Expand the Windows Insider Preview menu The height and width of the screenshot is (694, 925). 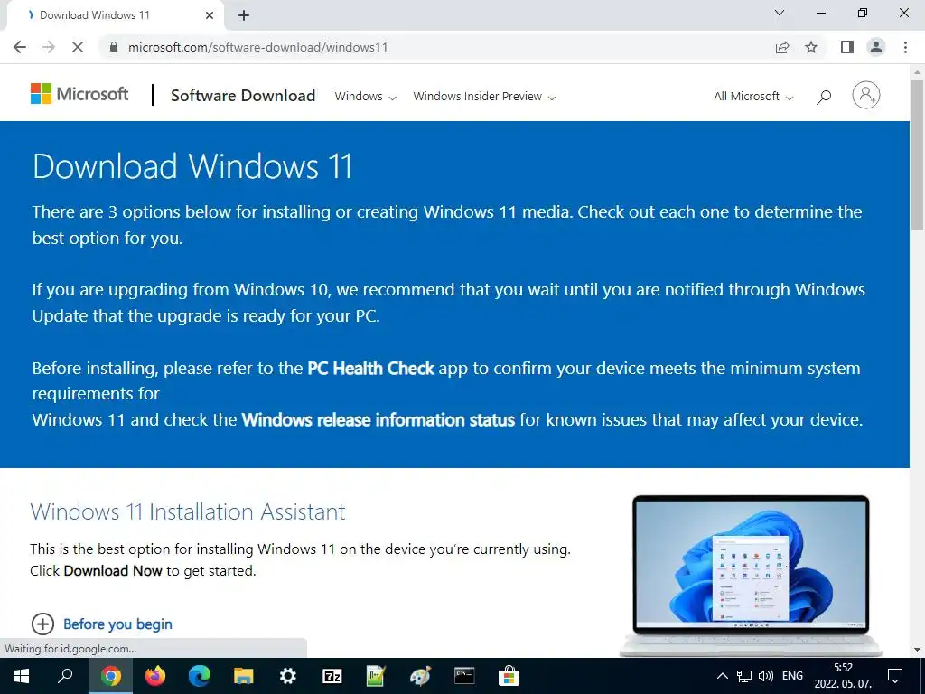click(484, 96)
